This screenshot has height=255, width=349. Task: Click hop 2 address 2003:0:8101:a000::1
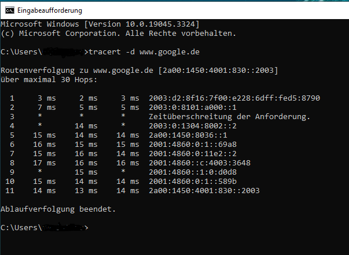pos(193,108)
